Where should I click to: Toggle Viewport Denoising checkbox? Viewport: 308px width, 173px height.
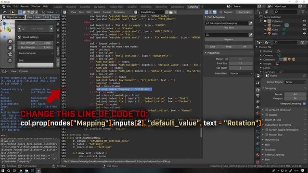pos(304,104)
